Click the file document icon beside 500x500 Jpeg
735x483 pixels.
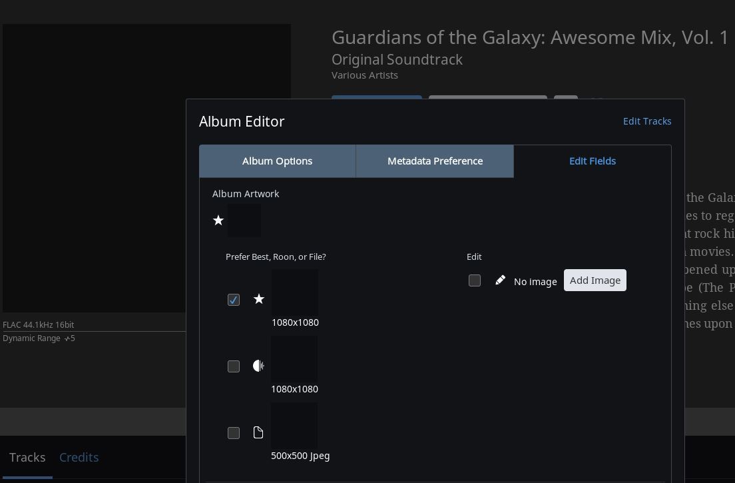[x=258, y=432]
